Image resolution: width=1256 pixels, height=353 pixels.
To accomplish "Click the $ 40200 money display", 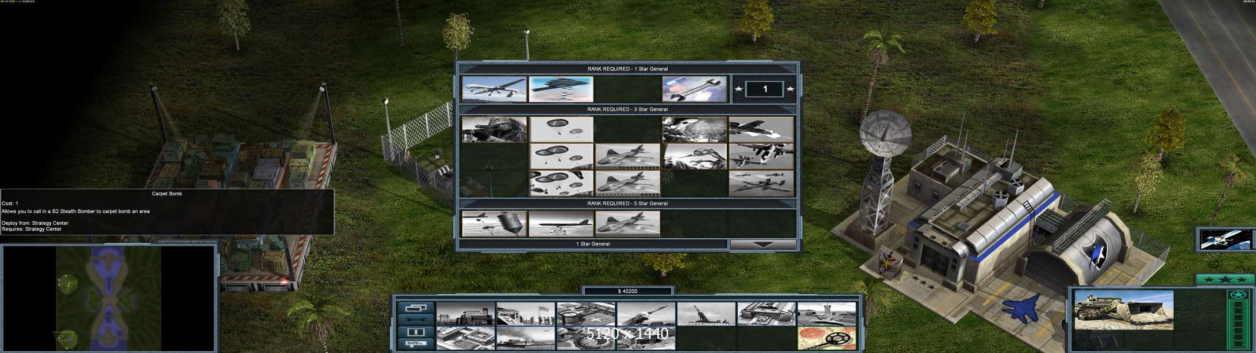I will click(628, 291).
